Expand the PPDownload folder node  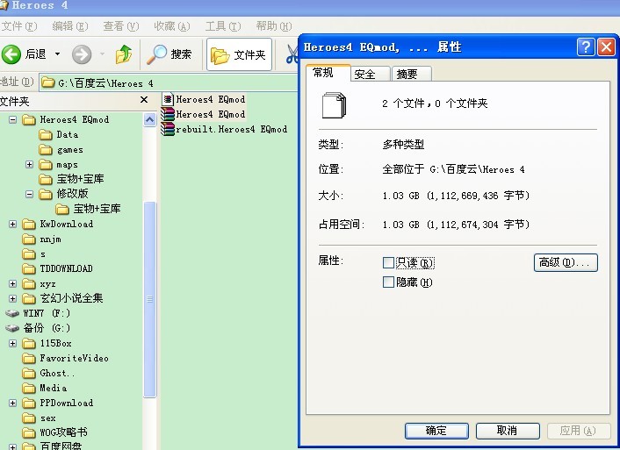tap(12, 403)
